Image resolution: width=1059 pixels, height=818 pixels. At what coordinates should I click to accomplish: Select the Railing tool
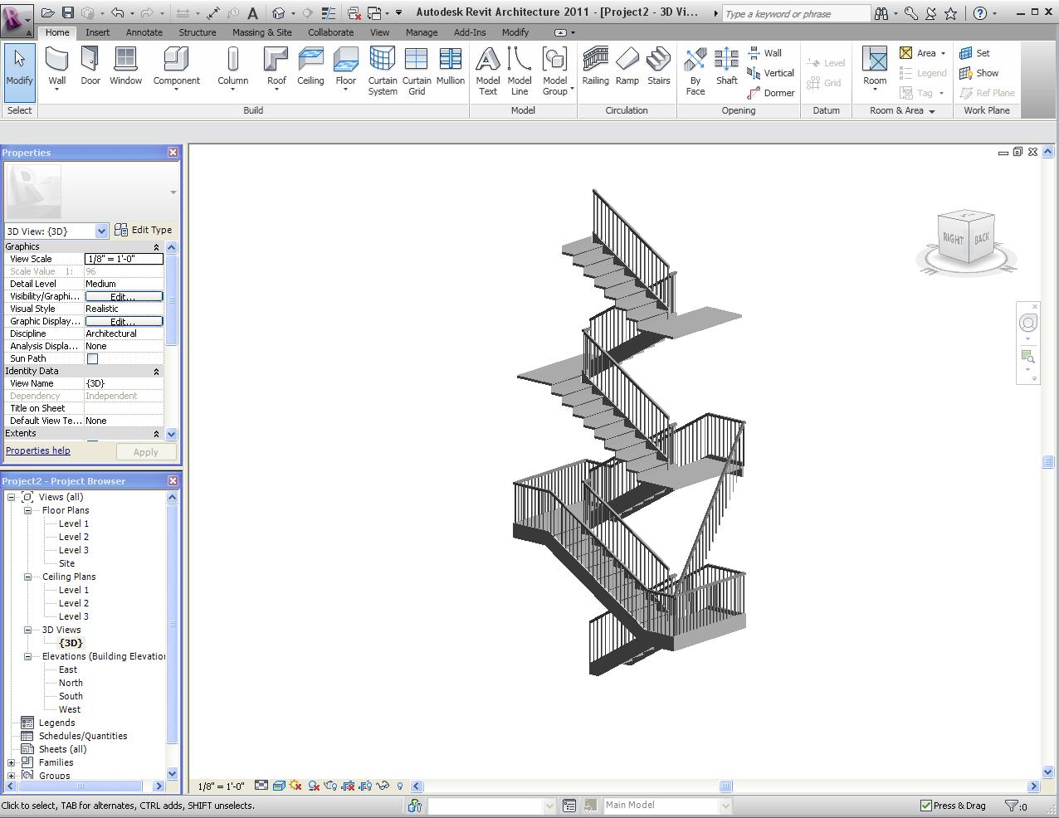click(x=595, y=66)
